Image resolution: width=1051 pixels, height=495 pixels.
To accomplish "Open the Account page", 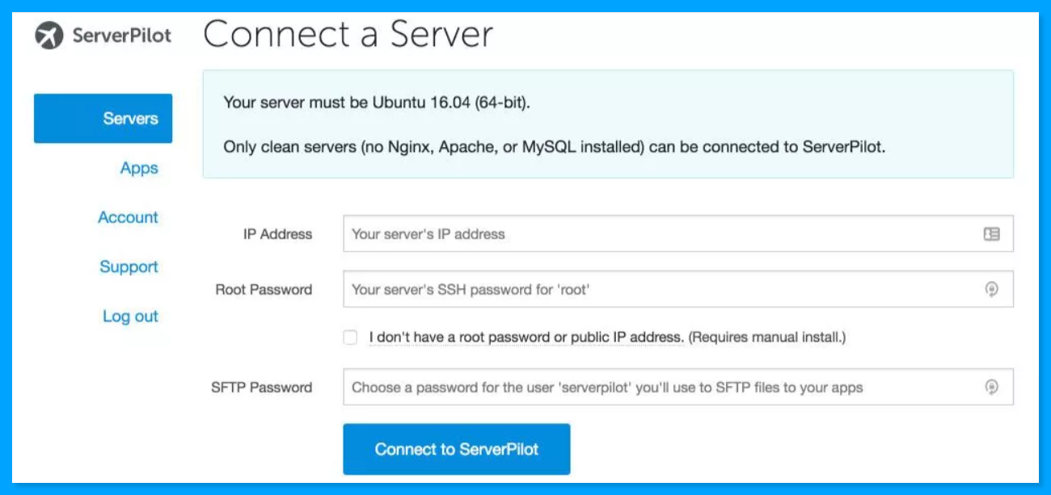I will pyautogui.click(x=128, y=217).
